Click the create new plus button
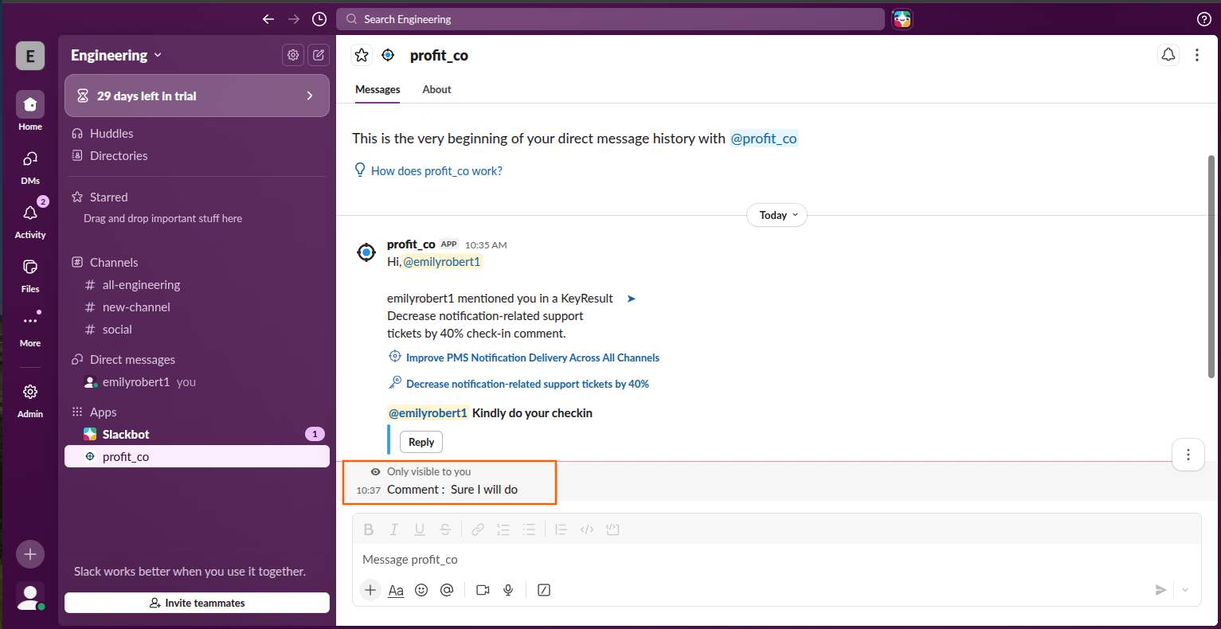This screenshot has width=1221, height=629. pyautogui.click(x=30, y=554)
